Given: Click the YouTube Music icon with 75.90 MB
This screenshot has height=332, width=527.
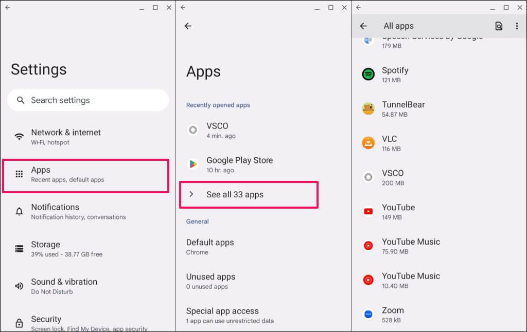Looking at the screenshot, I should pos(368,246).
